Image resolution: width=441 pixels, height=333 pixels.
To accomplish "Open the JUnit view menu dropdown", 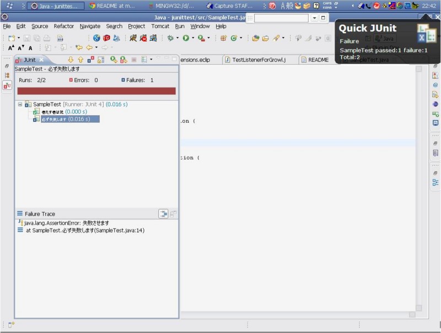I will pyautogui.click(x=151, y=60).
